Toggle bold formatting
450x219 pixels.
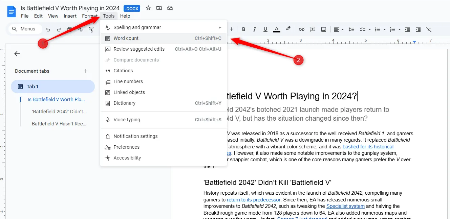(x=243, y=29)
